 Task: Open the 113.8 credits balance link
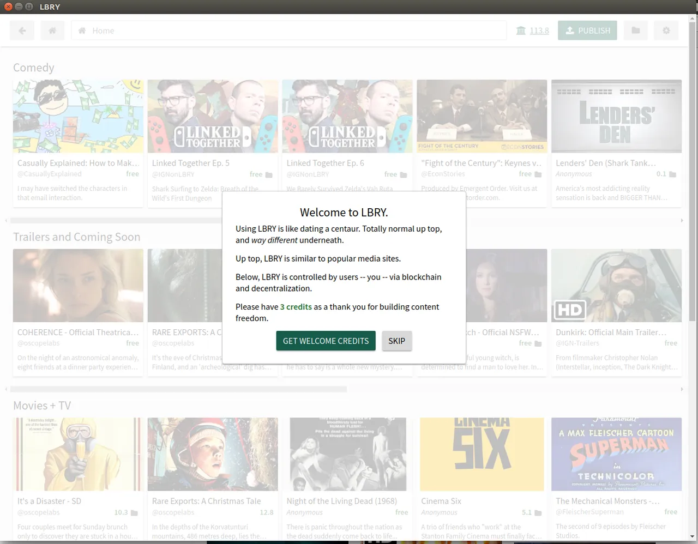tap(539, 31)
